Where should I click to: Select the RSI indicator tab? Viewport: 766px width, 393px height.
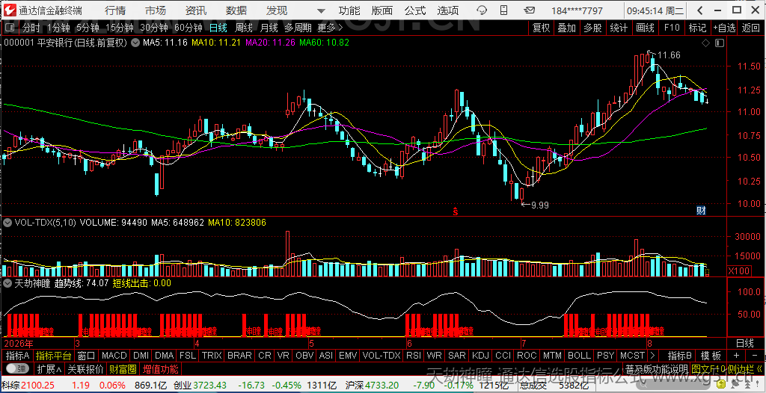click(x=413, y=356)
